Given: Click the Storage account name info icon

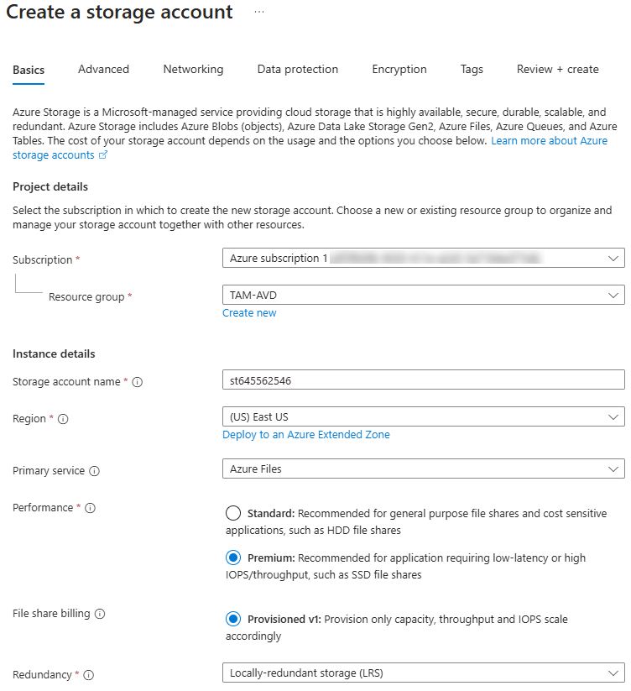Looking at the screenshot, I should (x=138, y=382).
